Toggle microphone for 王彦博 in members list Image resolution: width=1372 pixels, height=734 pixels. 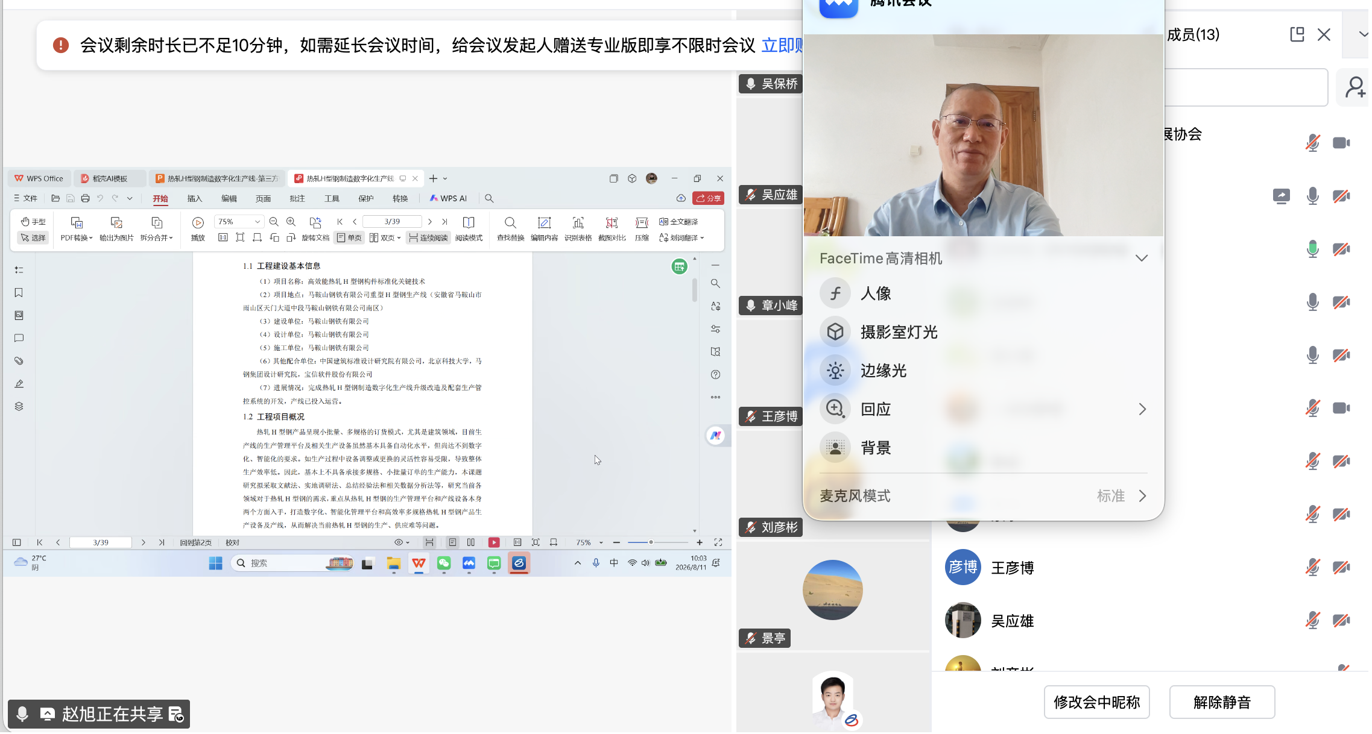coord(1312,567)
